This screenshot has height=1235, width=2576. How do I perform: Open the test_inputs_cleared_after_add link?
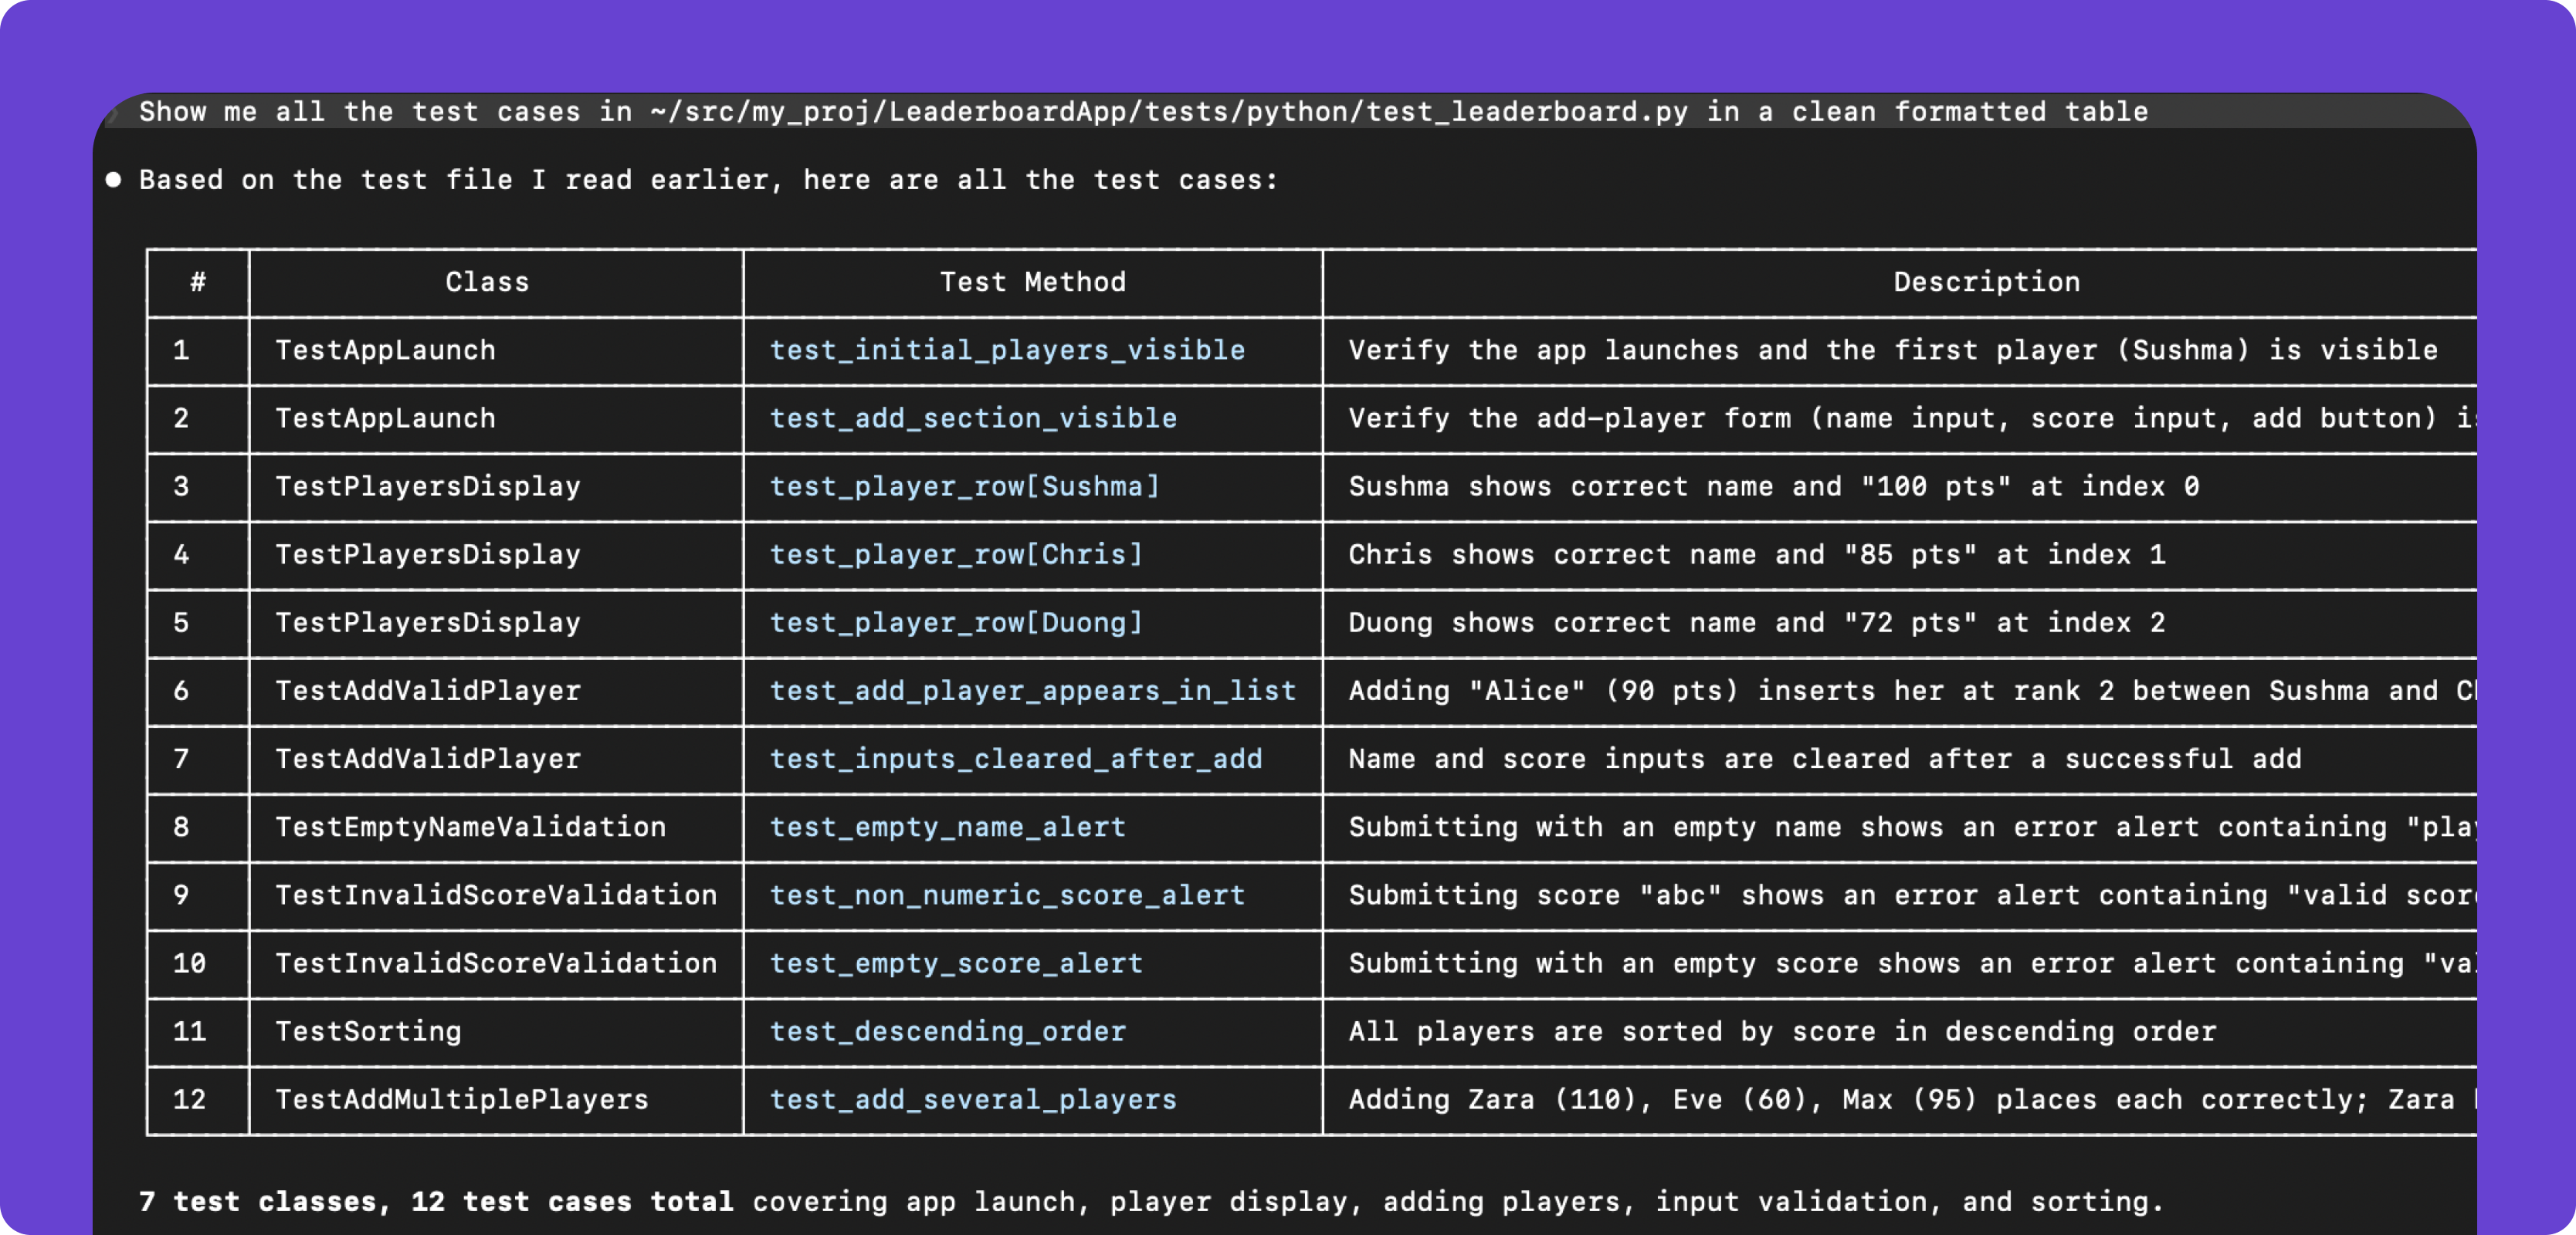[x=1015, y=758]
